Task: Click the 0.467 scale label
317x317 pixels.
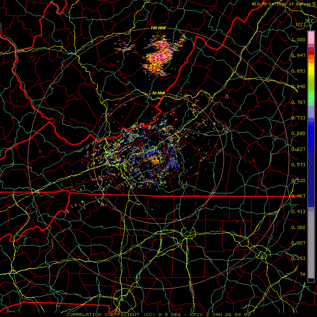Action: 298,196
